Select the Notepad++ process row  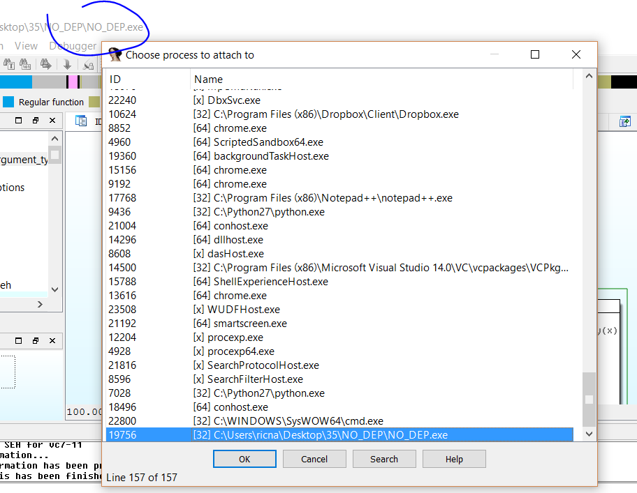(323, 198)
